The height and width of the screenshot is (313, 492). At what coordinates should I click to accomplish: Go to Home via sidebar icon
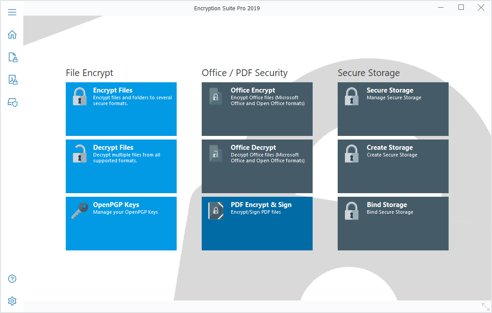tap(12, 34)
